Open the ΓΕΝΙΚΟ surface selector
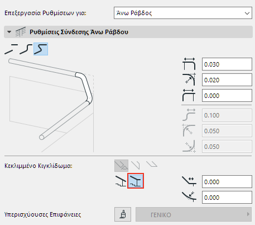Image resolution: width=255 pixels, height=225 pixels. (194, 214)
